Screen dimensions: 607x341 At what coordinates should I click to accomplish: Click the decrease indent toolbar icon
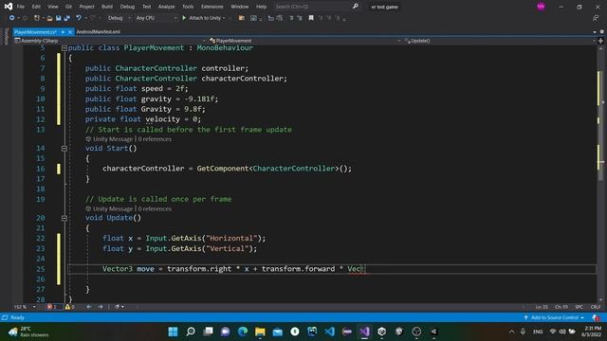click(270, 18)
